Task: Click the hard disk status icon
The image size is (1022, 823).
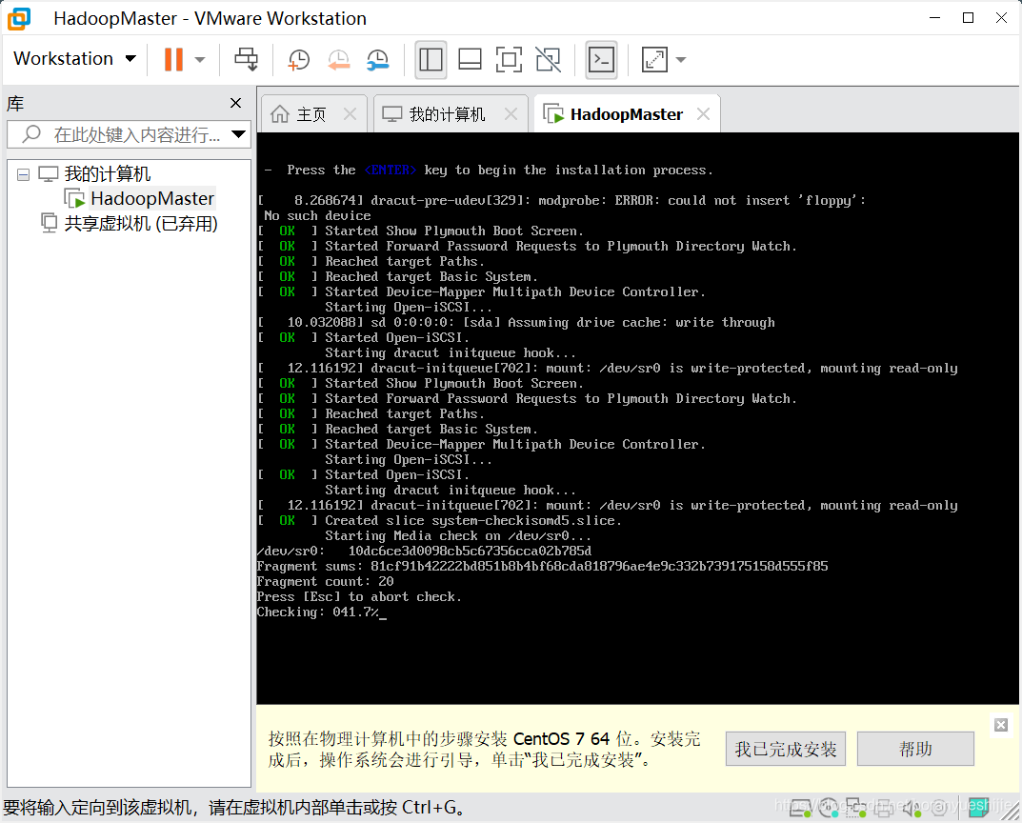Action: (x=800, y=808)
